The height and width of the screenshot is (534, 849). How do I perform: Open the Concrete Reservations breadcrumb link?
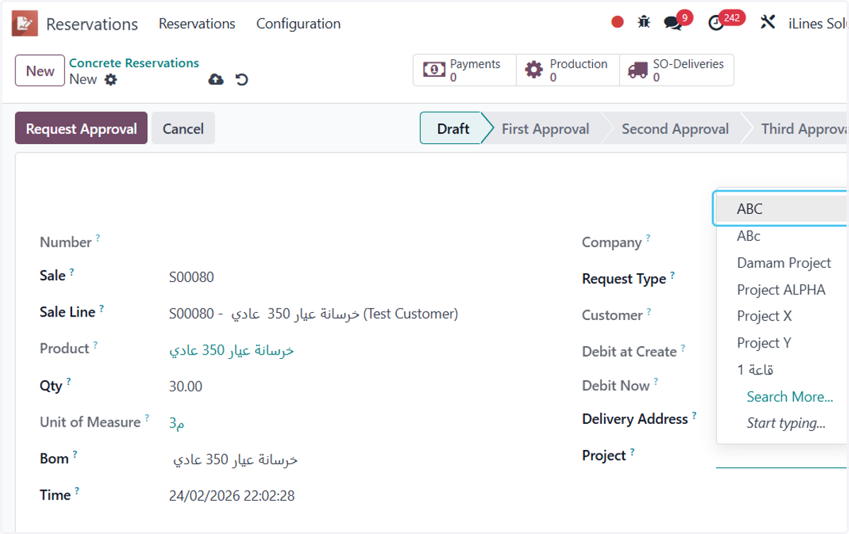coord(134,63)
